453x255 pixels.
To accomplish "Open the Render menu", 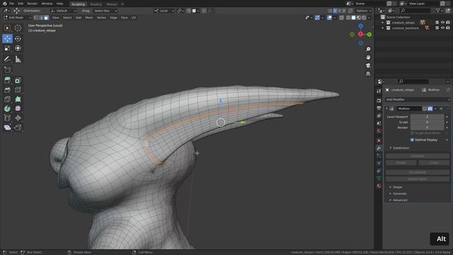I will 33,4.
